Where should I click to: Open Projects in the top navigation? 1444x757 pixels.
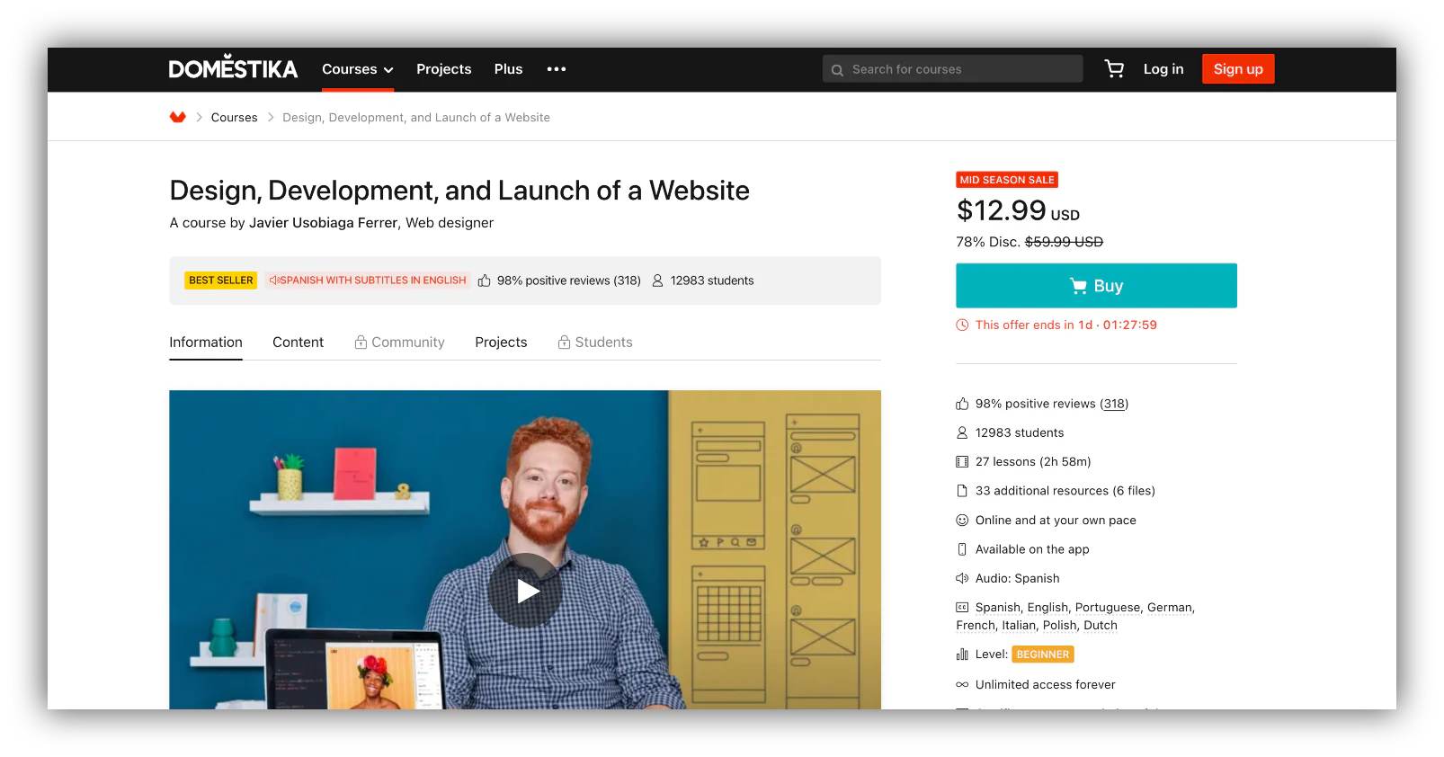coord(443,69)
